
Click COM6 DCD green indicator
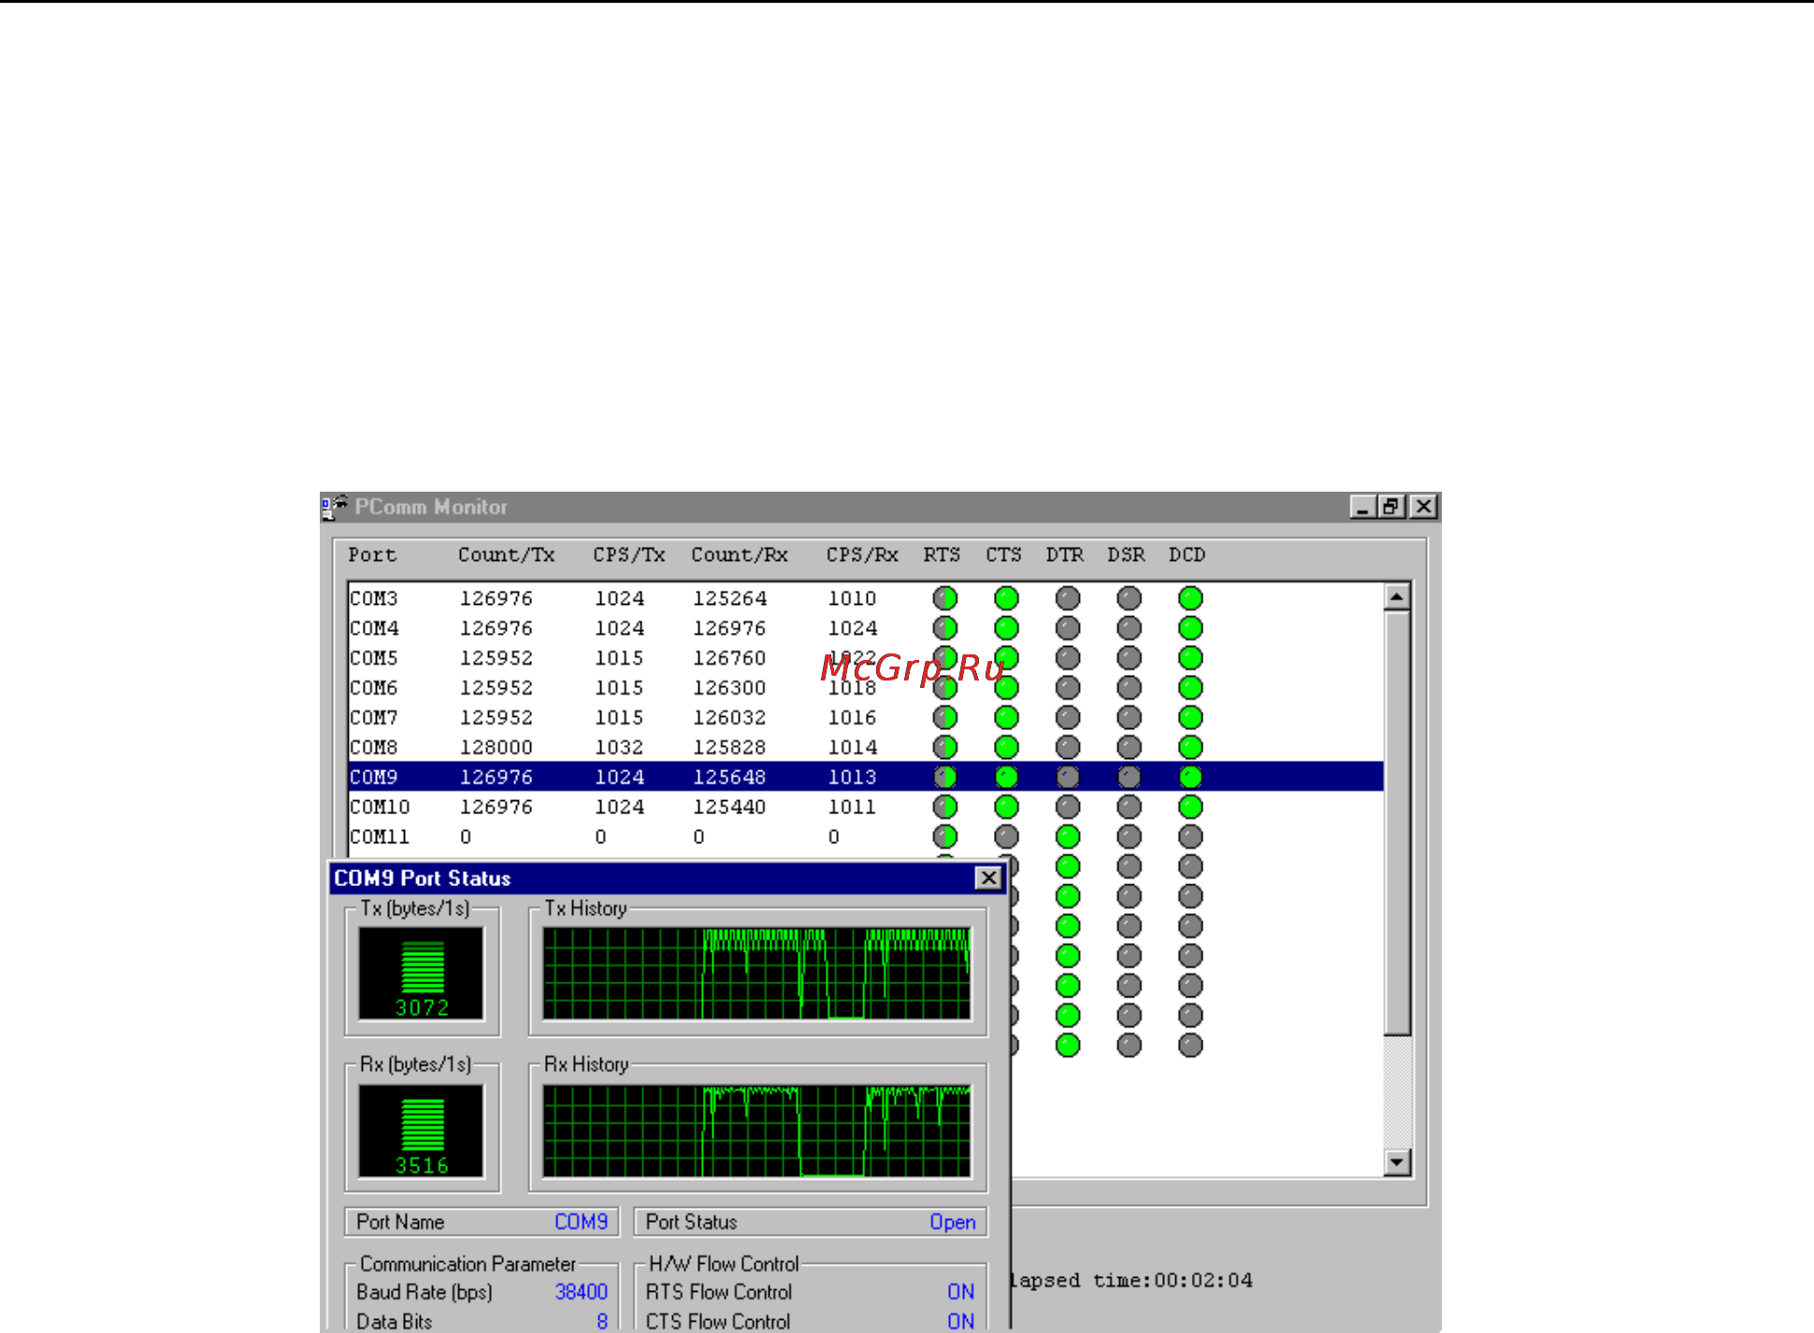(1190, 688)
